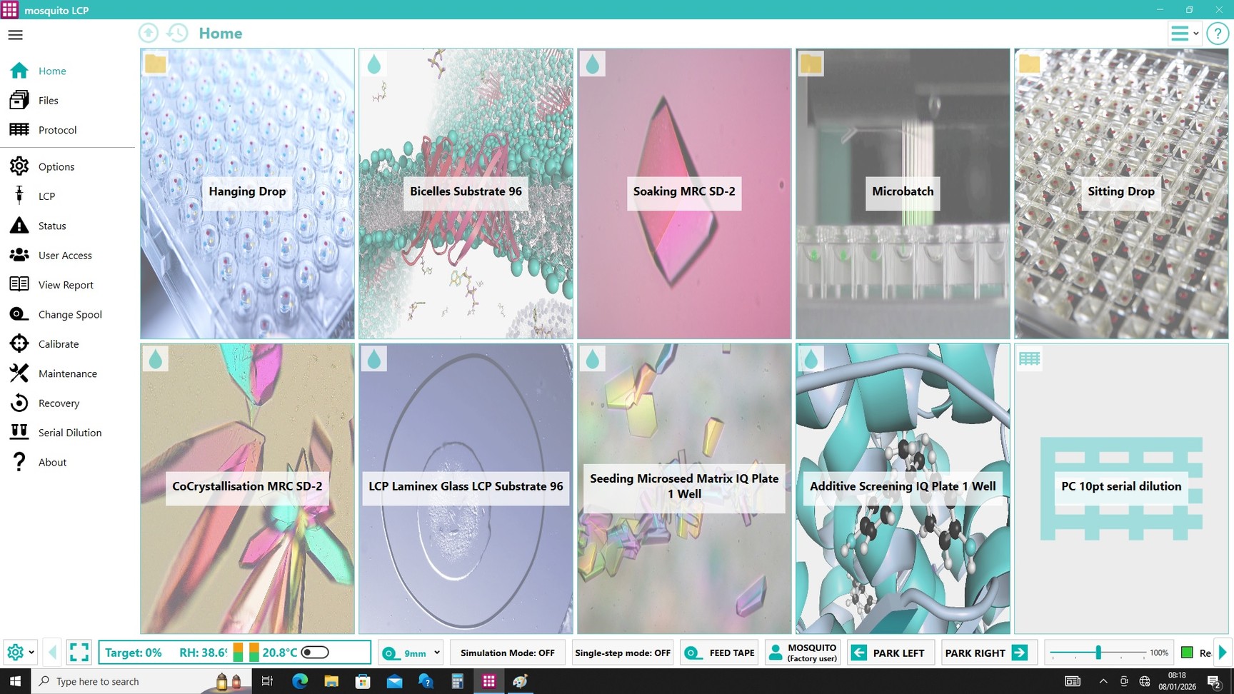The width and height of the screenshot is (1234, 694).
Task: Go to Protocol in sidebar menu
Action: pyautogui.click(x=57, y=130)
